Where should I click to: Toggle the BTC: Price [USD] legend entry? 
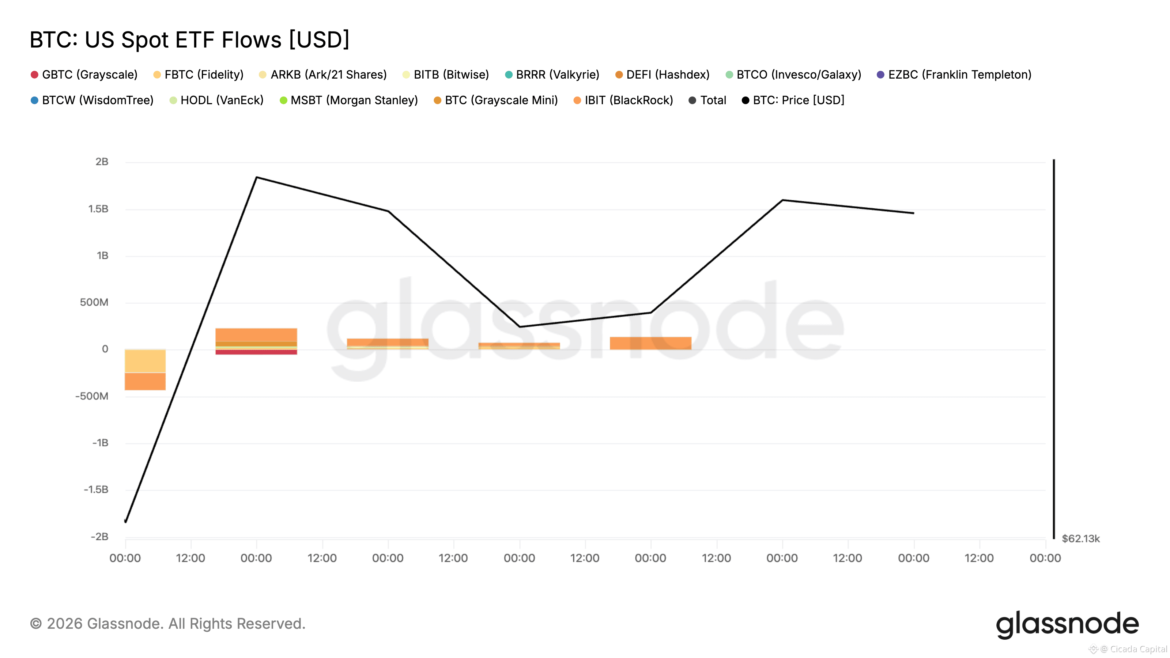[x=793, y=101]
